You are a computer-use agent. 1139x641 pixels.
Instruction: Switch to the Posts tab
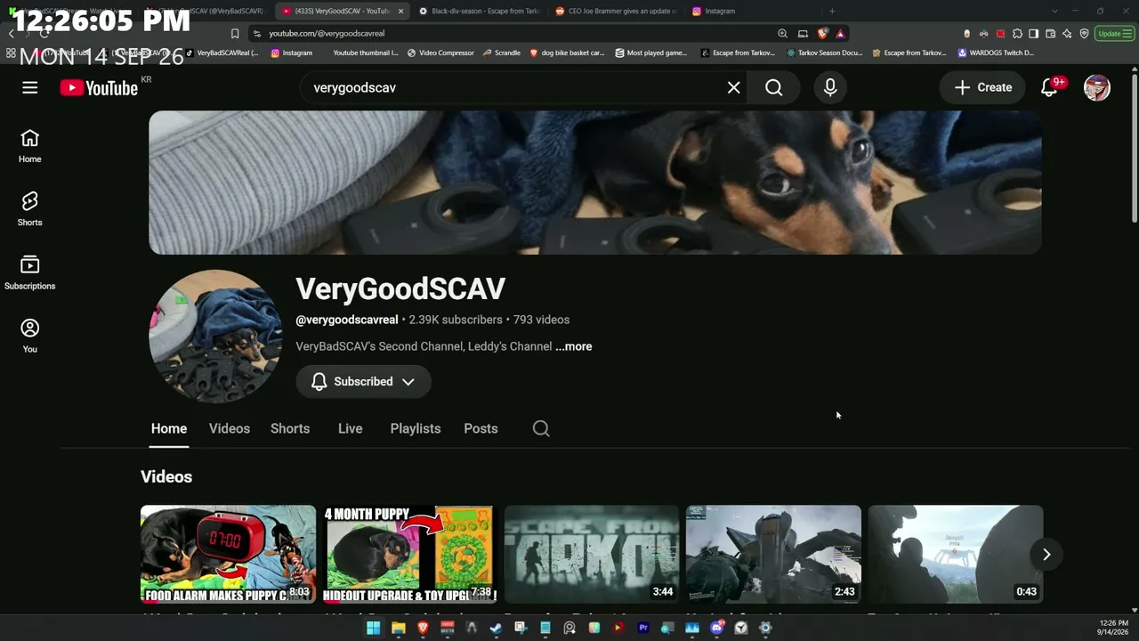(481, 428)
